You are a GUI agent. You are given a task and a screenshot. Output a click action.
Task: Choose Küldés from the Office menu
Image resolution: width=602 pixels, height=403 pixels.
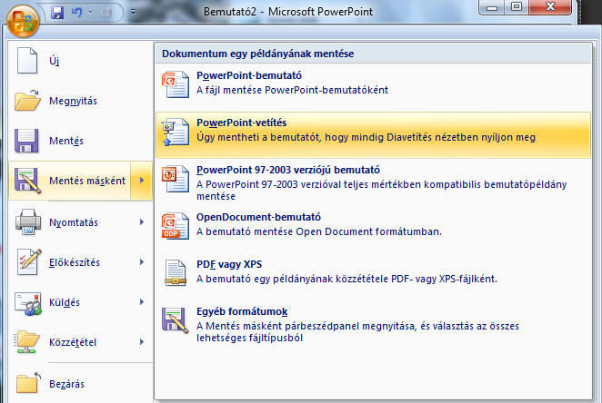tap(65, 302)
